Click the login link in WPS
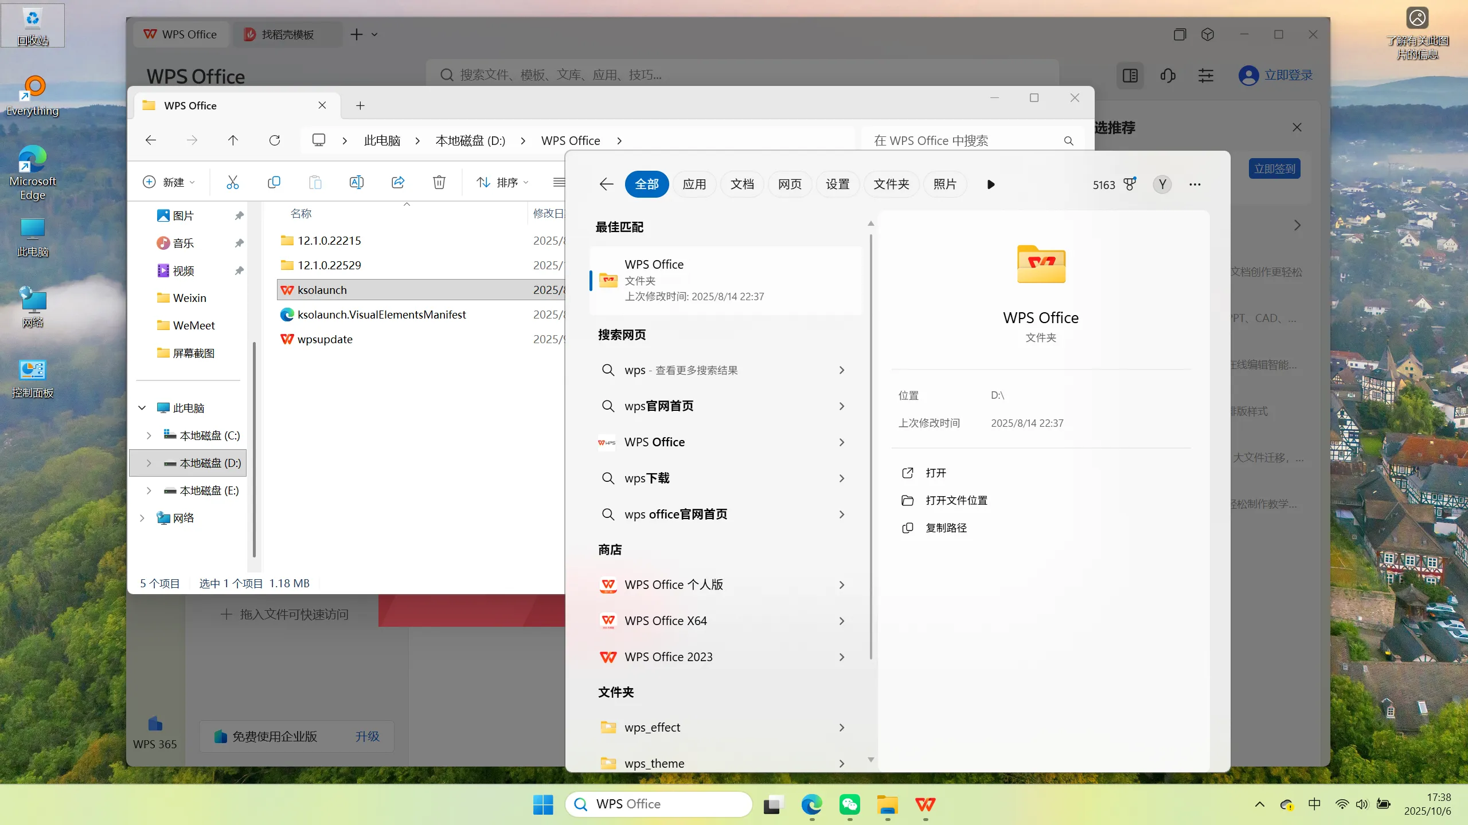The width and height of the screenshot is (1468, 825). 1288,75
